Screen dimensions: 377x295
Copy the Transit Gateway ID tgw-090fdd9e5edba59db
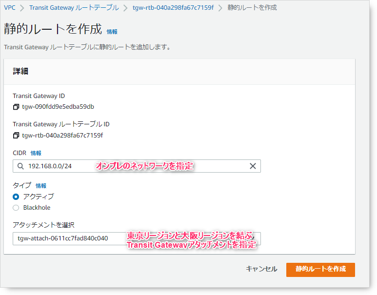(16, 107)
